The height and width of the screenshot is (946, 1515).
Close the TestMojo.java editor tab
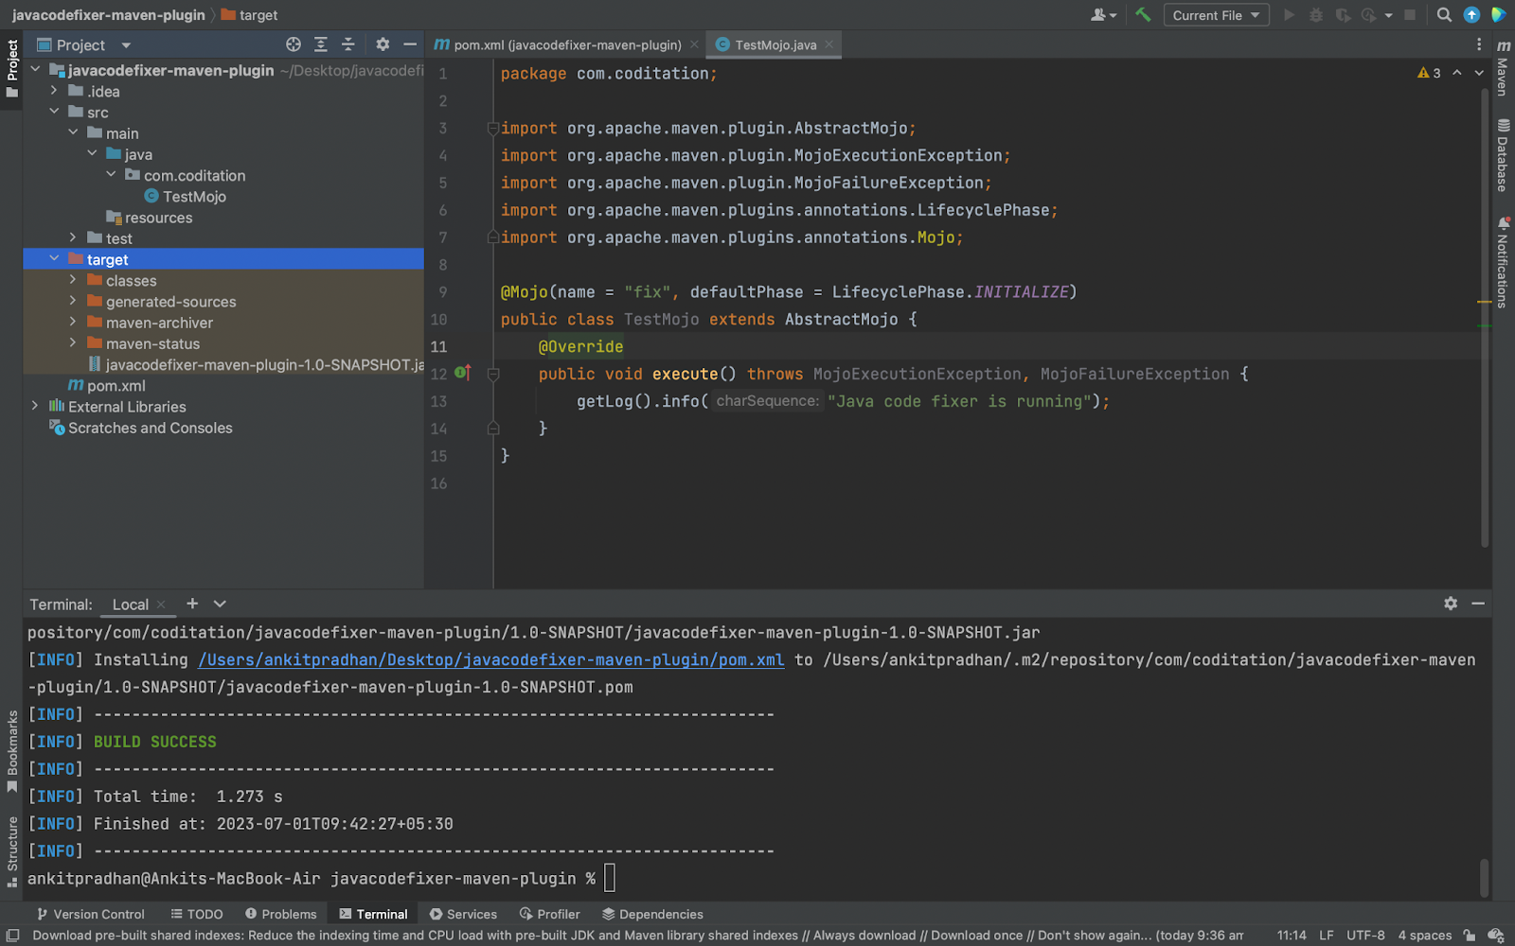click(829, 44)
